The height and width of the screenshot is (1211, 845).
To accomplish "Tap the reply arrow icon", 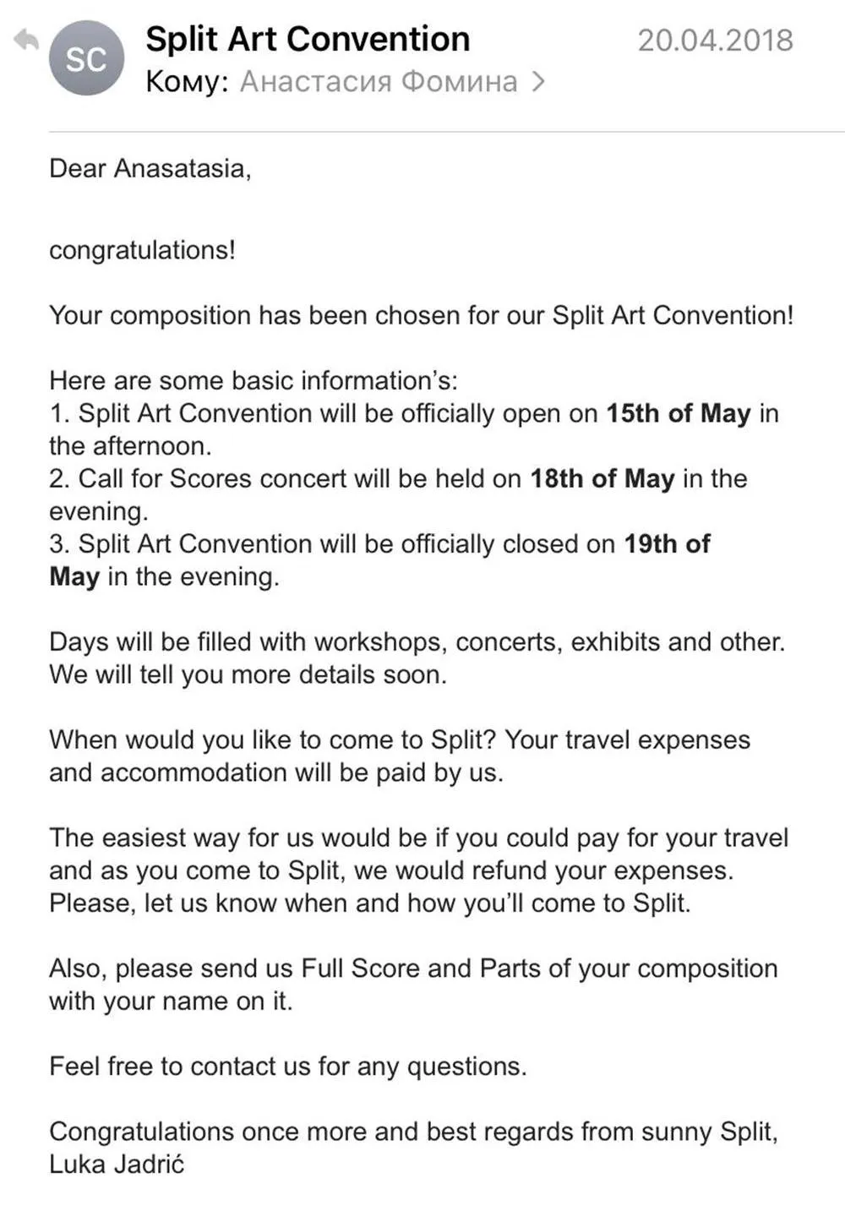I will tap(27, 40).
